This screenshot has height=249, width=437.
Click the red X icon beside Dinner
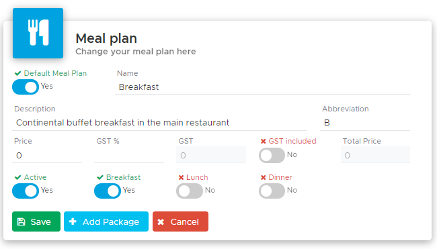[x=263, y=177]
